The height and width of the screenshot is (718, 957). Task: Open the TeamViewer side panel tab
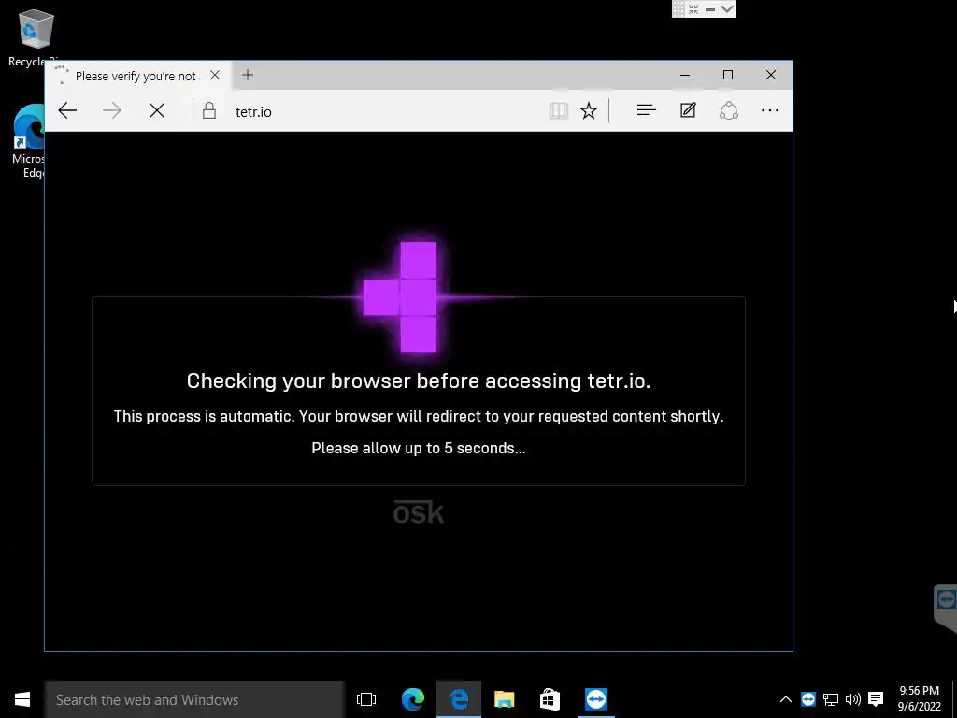click(x=946, y=608)
